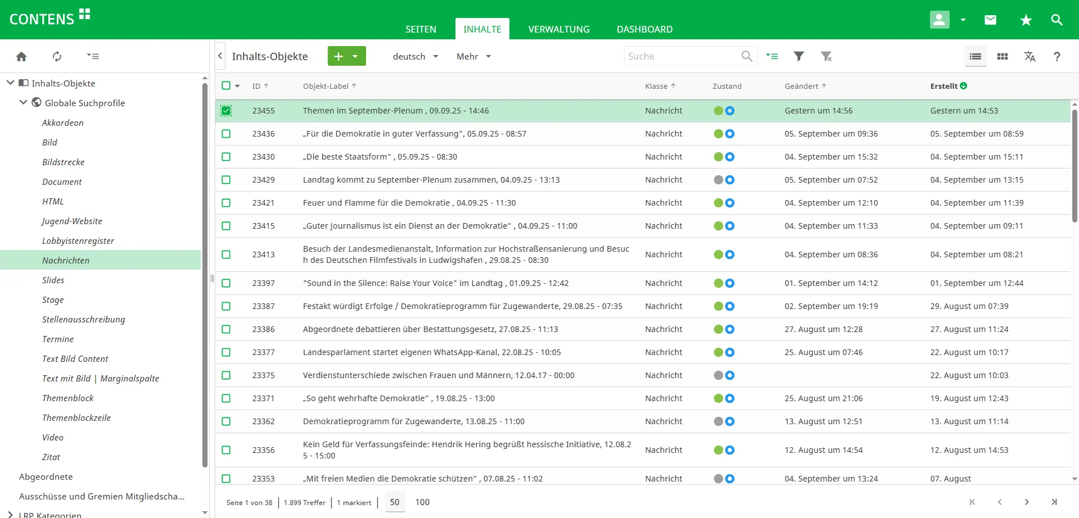
Task: Collapse the Globale Suchprofile tree node
Action: pyautogui.click(x=23, y=102)
